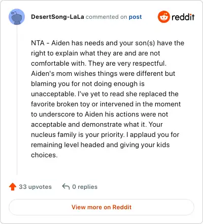Click the line starting "NTA - Aiden has needs"
The image size is (203, 224).
click(x=108, y=43)
